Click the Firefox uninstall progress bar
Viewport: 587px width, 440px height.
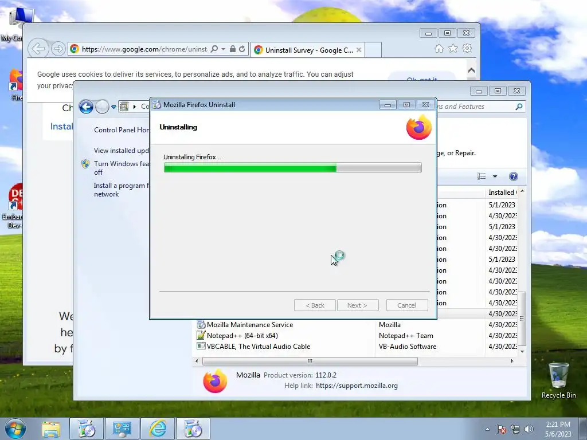pyautogui.click(x=293, y=167)
